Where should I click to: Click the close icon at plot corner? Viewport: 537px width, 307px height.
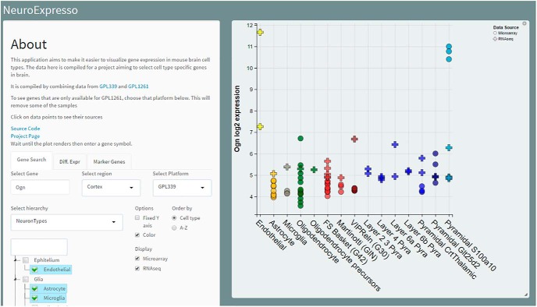pos(525,23)
